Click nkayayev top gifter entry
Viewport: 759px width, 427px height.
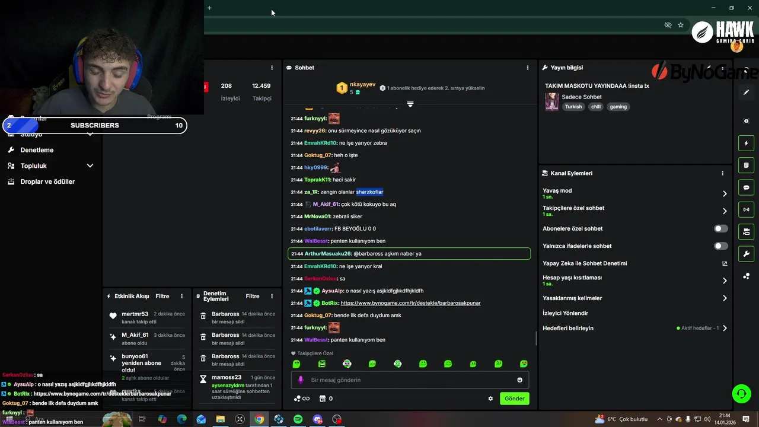tap(356, 88)
